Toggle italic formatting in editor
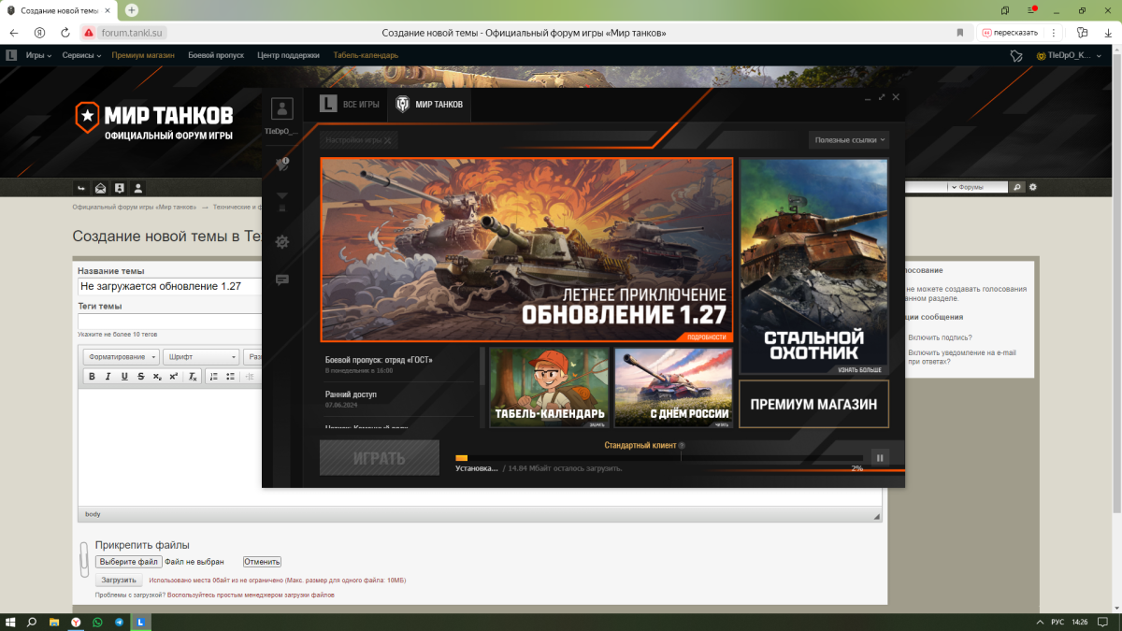1122x631 pixels. [x=108, y=377]
